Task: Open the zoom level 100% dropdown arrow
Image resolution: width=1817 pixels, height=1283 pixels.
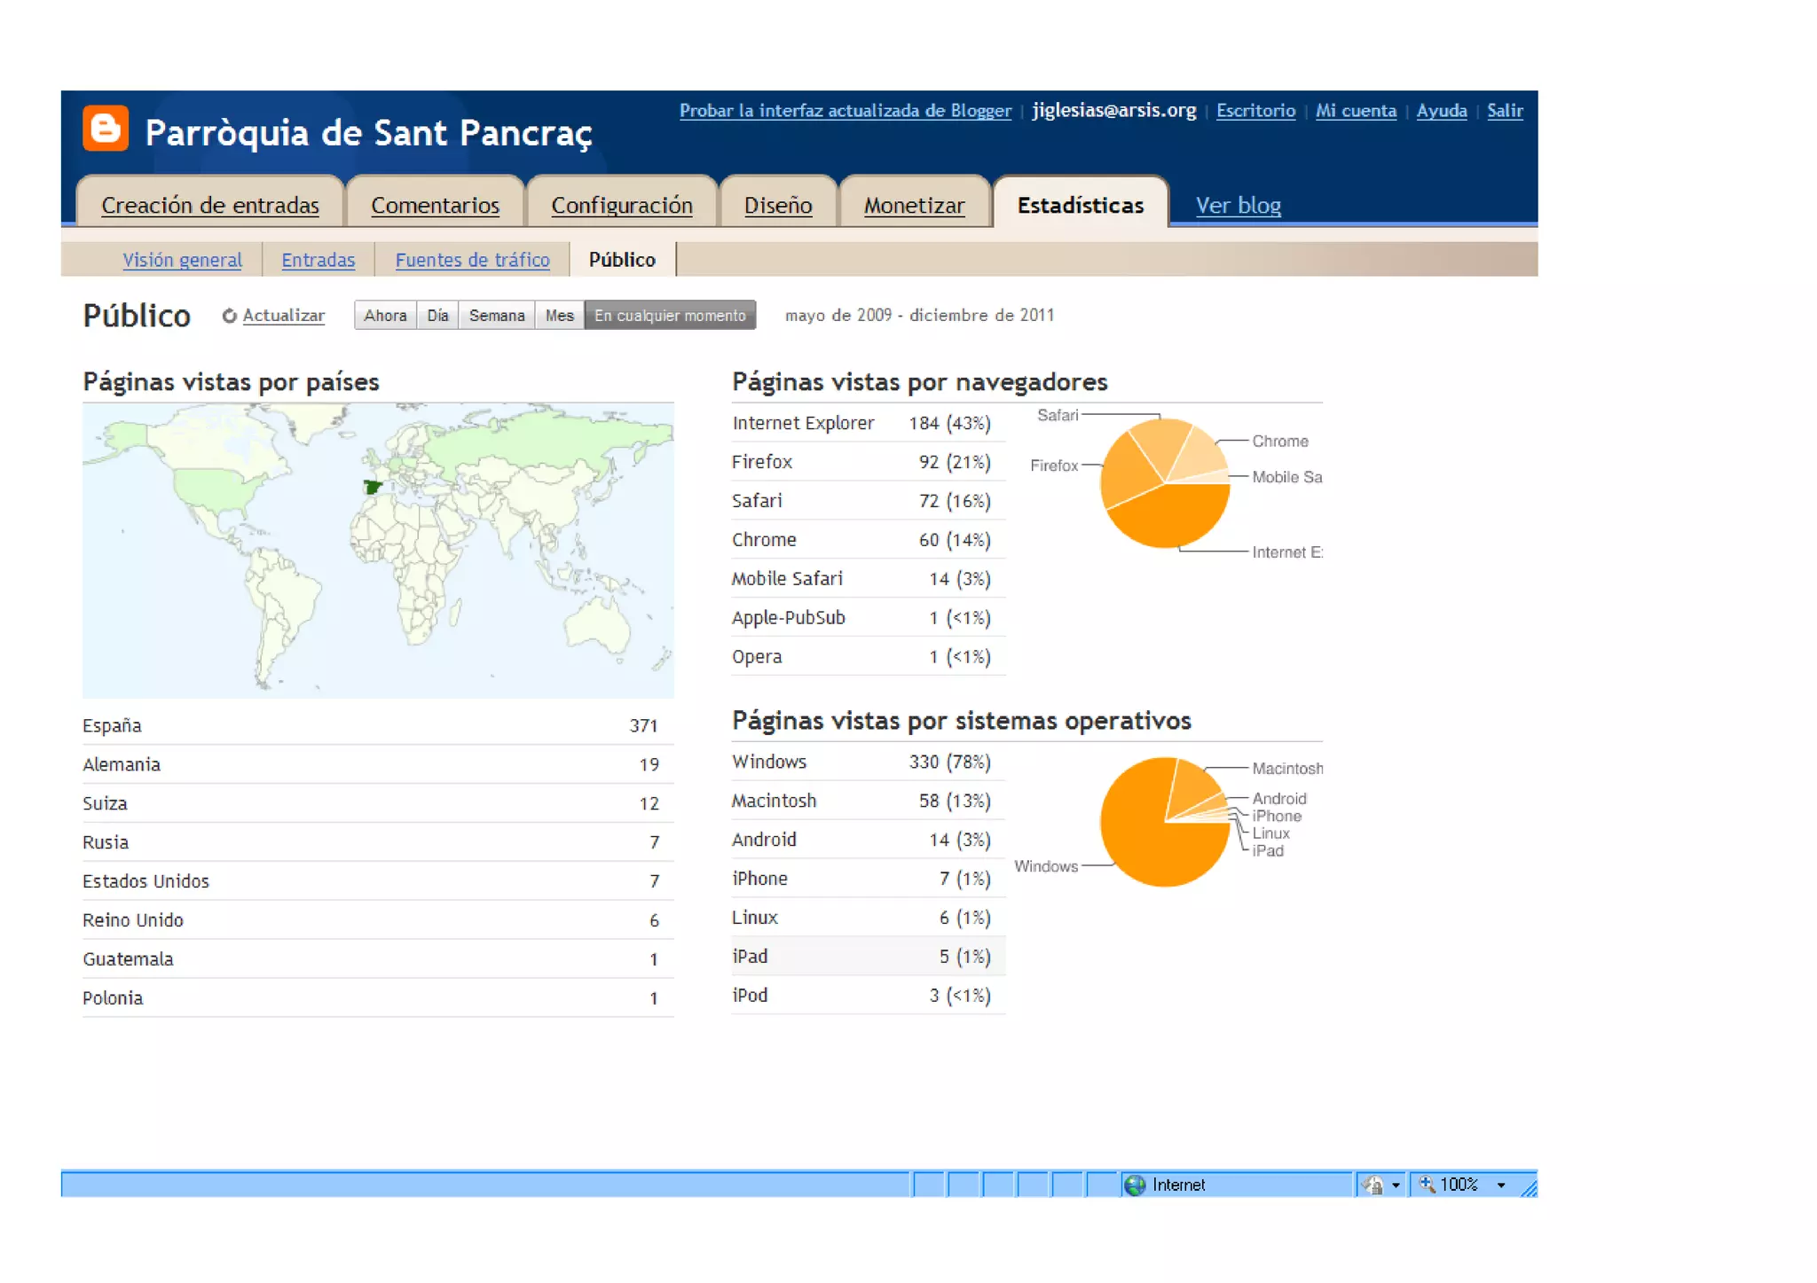Action: 1501,1185
